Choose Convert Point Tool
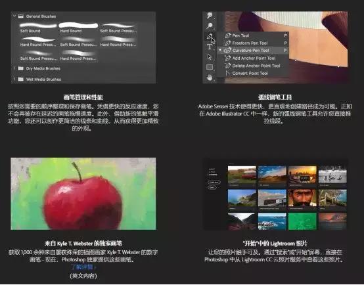The height and width of the screenshot is (285, 364). tap(253, 73)
